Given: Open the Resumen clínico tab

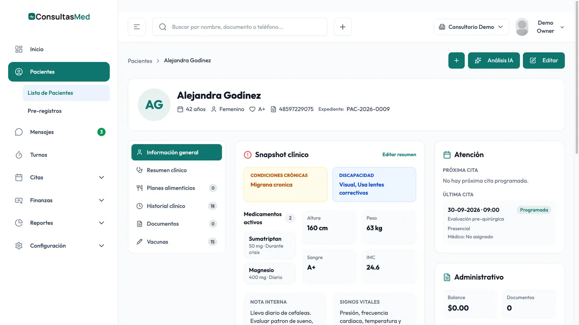Looking at the screenshot, I should (x=177, y=170).
